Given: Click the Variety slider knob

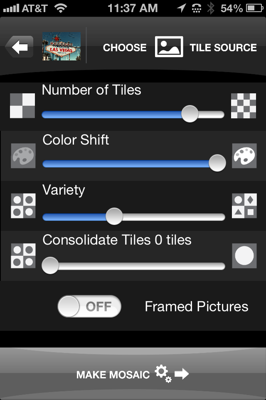Looking at the screenshot, I should pos(114,216).
